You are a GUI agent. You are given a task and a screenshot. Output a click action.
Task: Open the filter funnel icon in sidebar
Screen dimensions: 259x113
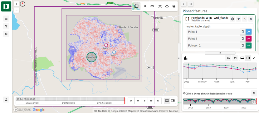point(6,26)
